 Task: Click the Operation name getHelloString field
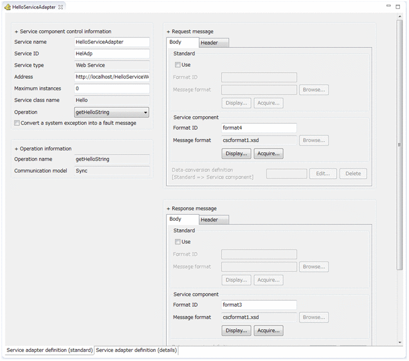click(x=112, y=159)
